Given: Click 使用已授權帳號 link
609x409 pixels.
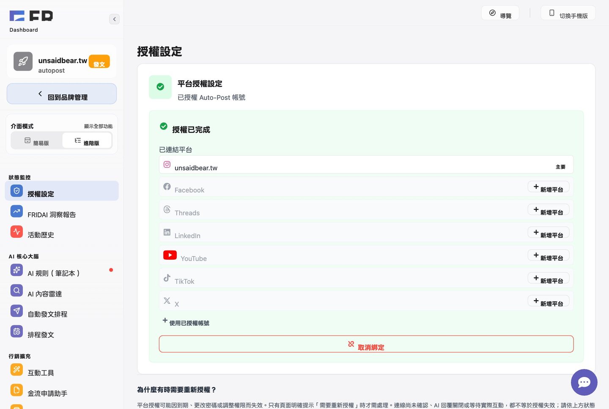Looking at the screenshot, I should 186,322.
